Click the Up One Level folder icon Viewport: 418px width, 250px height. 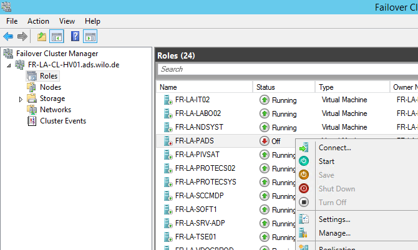point(42,36)
